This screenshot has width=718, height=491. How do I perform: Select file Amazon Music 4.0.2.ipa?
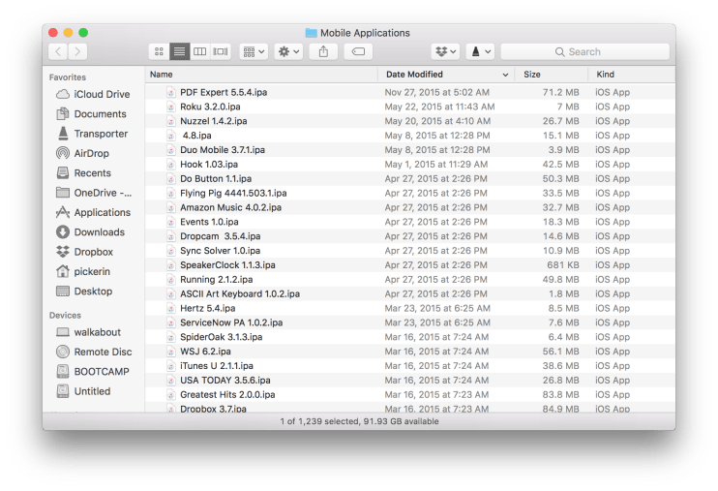[x=410, y=207]
